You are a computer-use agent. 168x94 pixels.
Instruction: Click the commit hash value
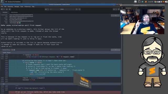click(x=21, y=15)
